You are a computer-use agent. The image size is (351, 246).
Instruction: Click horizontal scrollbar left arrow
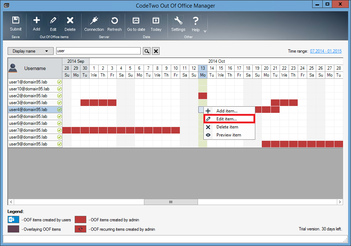pyautogui.click(x=11, y=202)
